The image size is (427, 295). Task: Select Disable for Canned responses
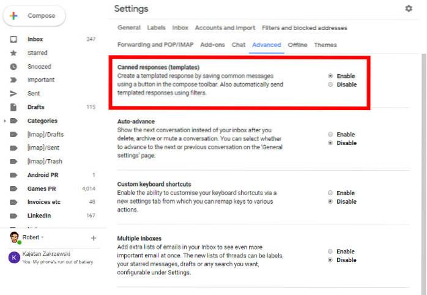coord(330,84)
